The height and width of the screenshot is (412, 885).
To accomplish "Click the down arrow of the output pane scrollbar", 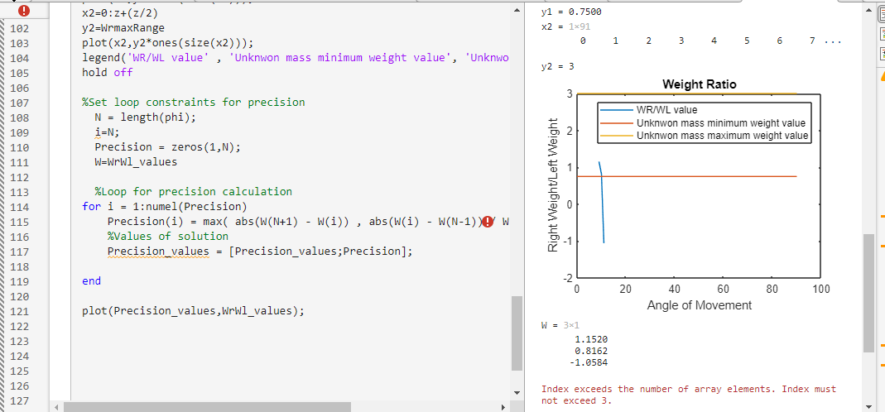I will click(869, 406).
